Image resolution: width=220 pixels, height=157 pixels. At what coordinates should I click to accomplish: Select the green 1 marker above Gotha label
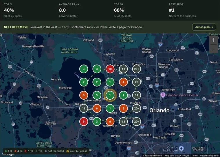point(110,108)
